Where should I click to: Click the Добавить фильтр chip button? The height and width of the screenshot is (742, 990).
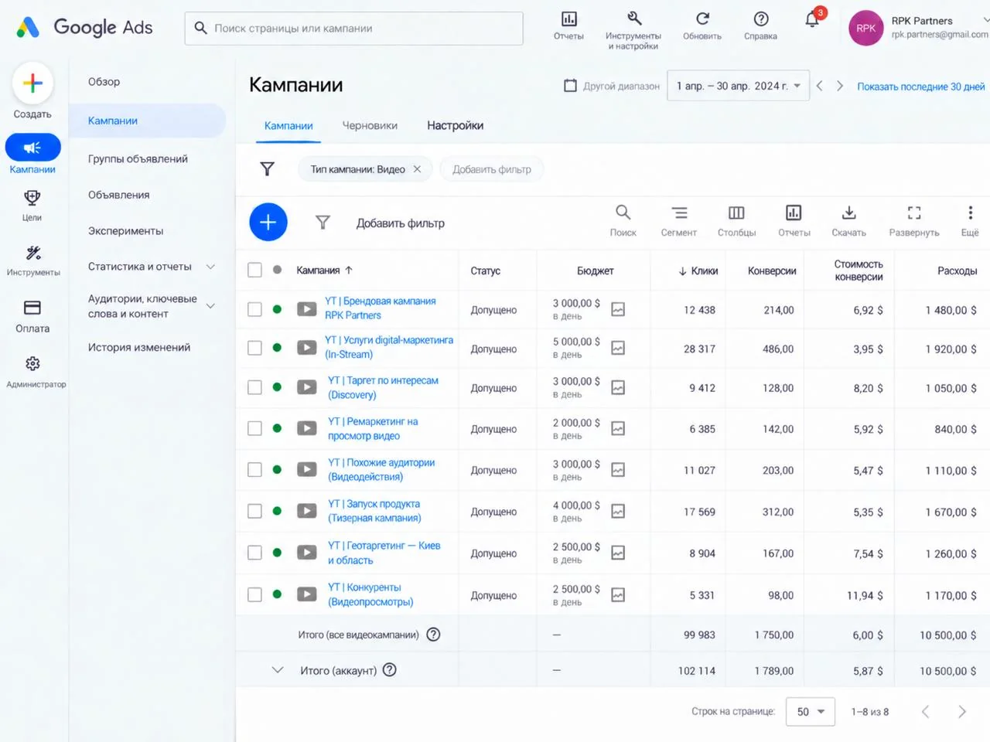pos(492,169)
